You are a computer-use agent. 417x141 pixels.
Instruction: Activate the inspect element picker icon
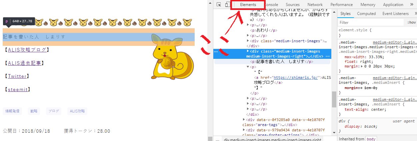click(x=219, y=5)
